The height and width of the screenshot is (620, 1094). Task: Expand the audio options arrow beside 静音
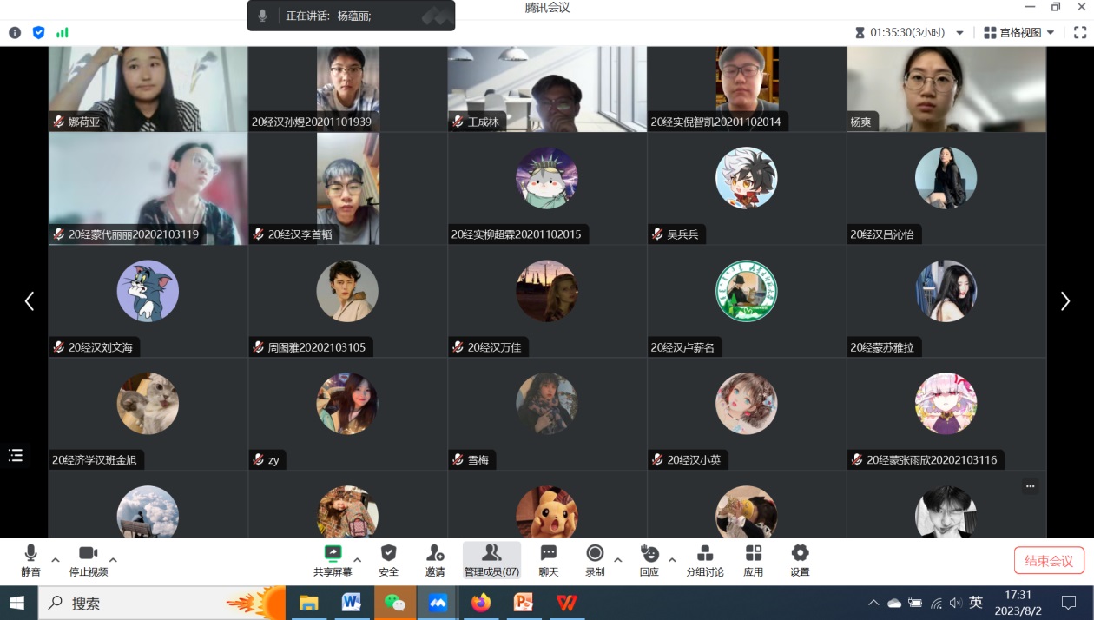pyautogui.click(x=56, y=560)
